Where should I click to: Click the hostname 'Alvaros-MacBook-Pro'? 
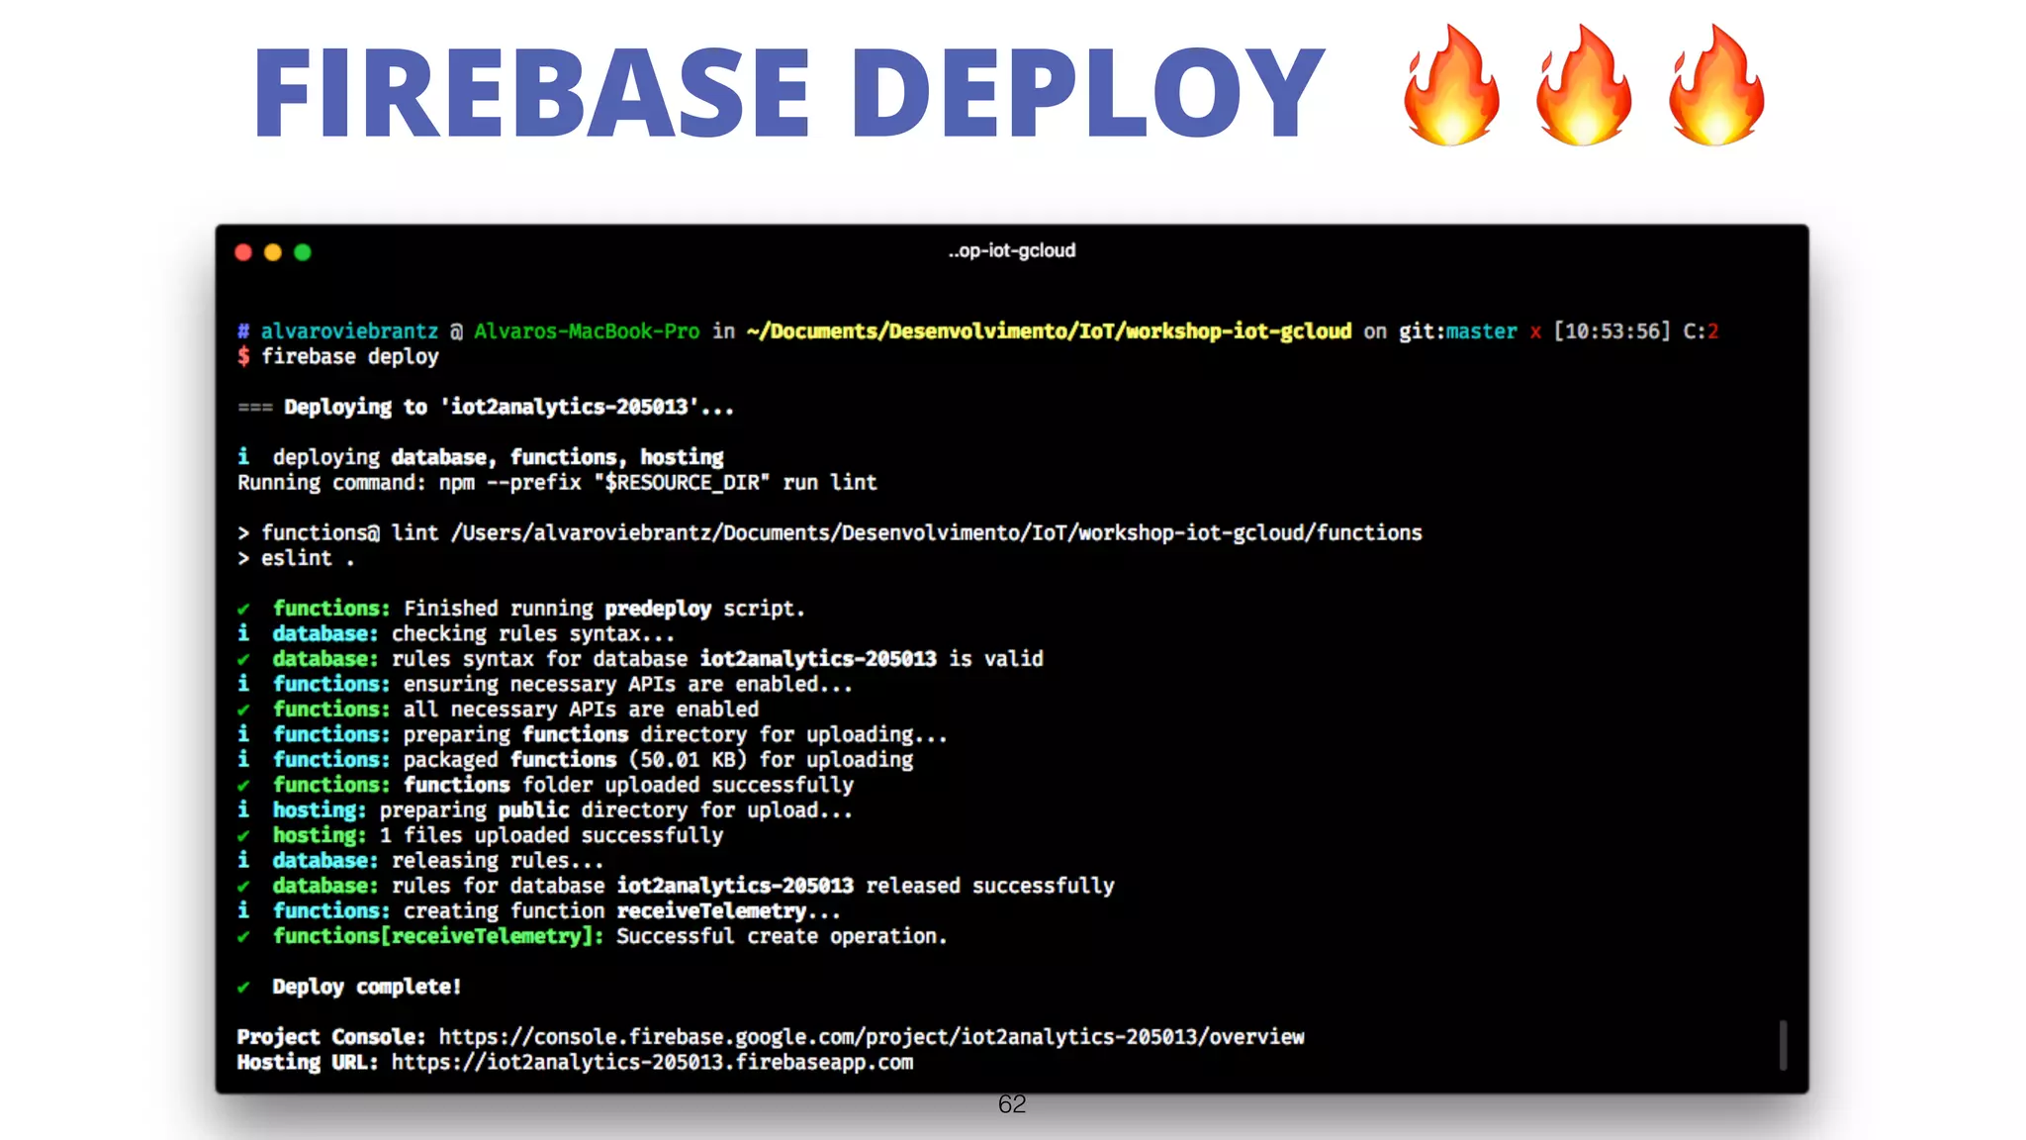(587, 332)
